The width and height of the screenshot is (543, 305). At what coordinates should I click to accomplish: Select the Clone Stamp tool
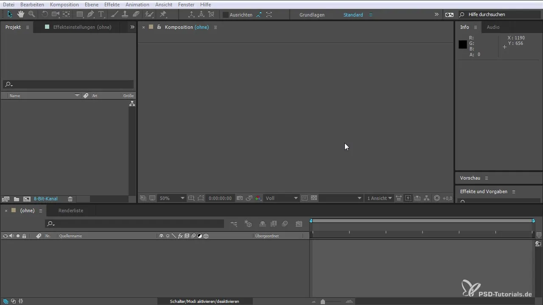click(125, 14)
